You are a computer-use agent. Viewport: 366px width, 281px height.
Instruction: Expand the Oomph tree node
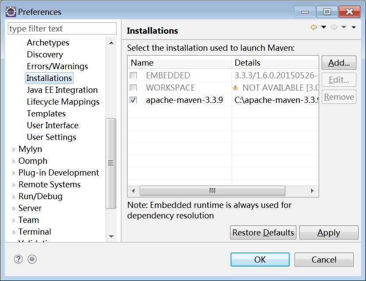point(14,161)
